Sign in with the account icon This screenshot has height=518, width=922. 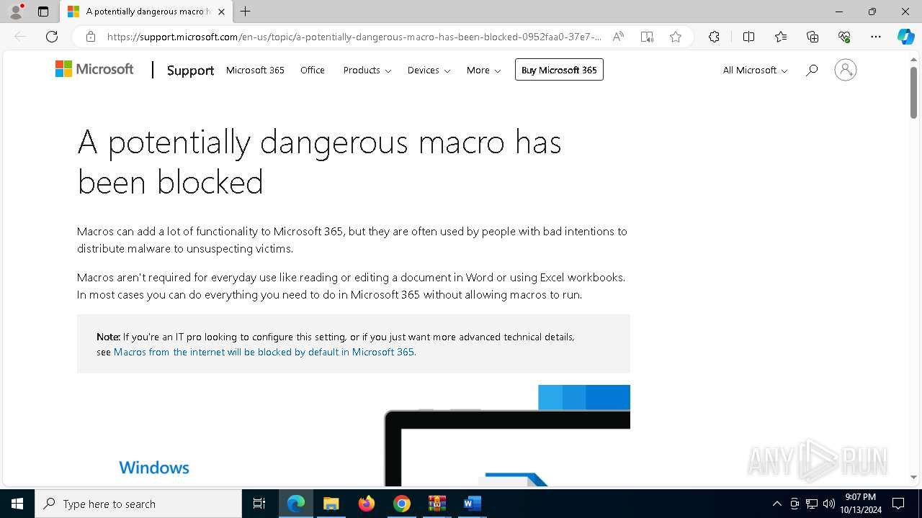845,70
